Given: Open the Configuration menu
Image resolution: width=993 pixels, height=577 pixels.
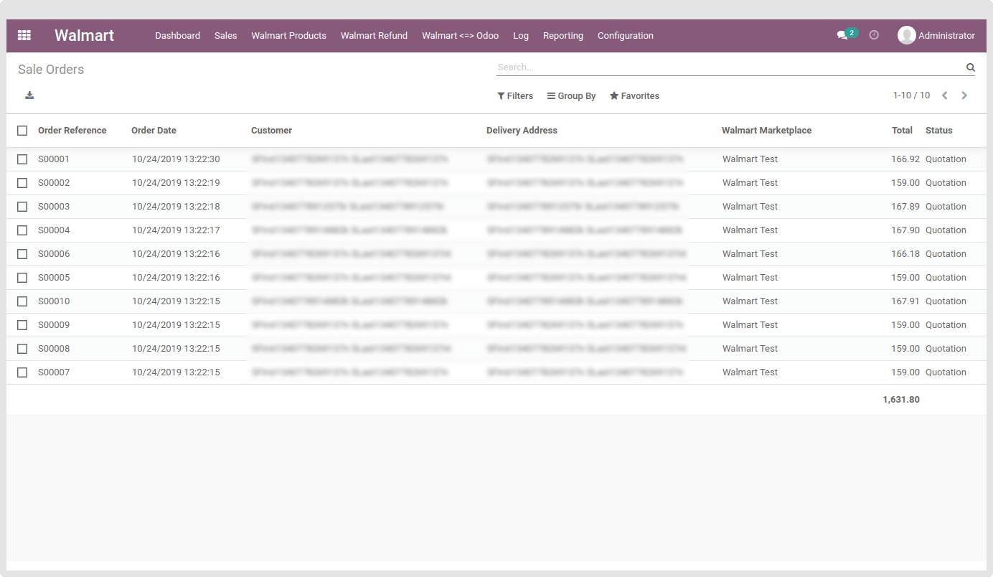Looking at the screenshot, I should click(626, 35).
